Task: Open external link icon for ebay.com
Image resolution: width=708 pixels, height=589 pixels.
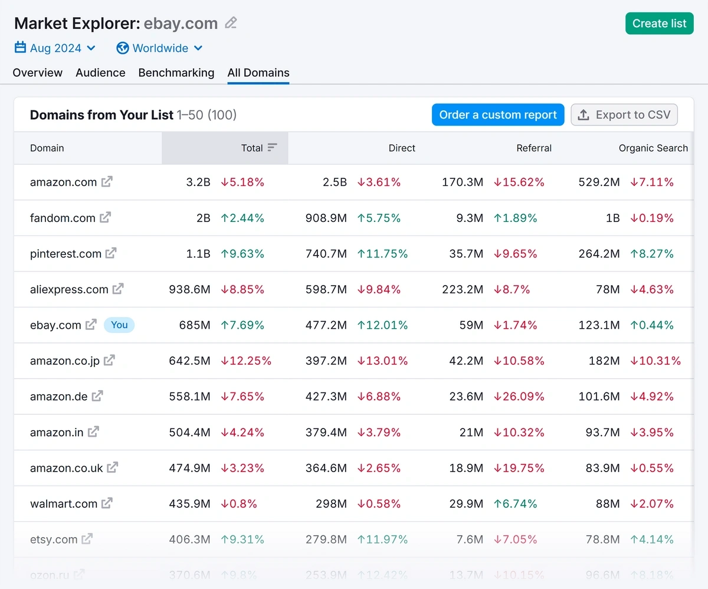Action: (91, 325)
